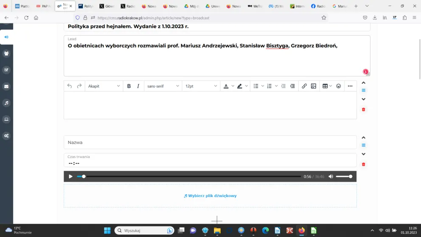
Task: Undo the last edit in the editor
Action: point(70,86)
